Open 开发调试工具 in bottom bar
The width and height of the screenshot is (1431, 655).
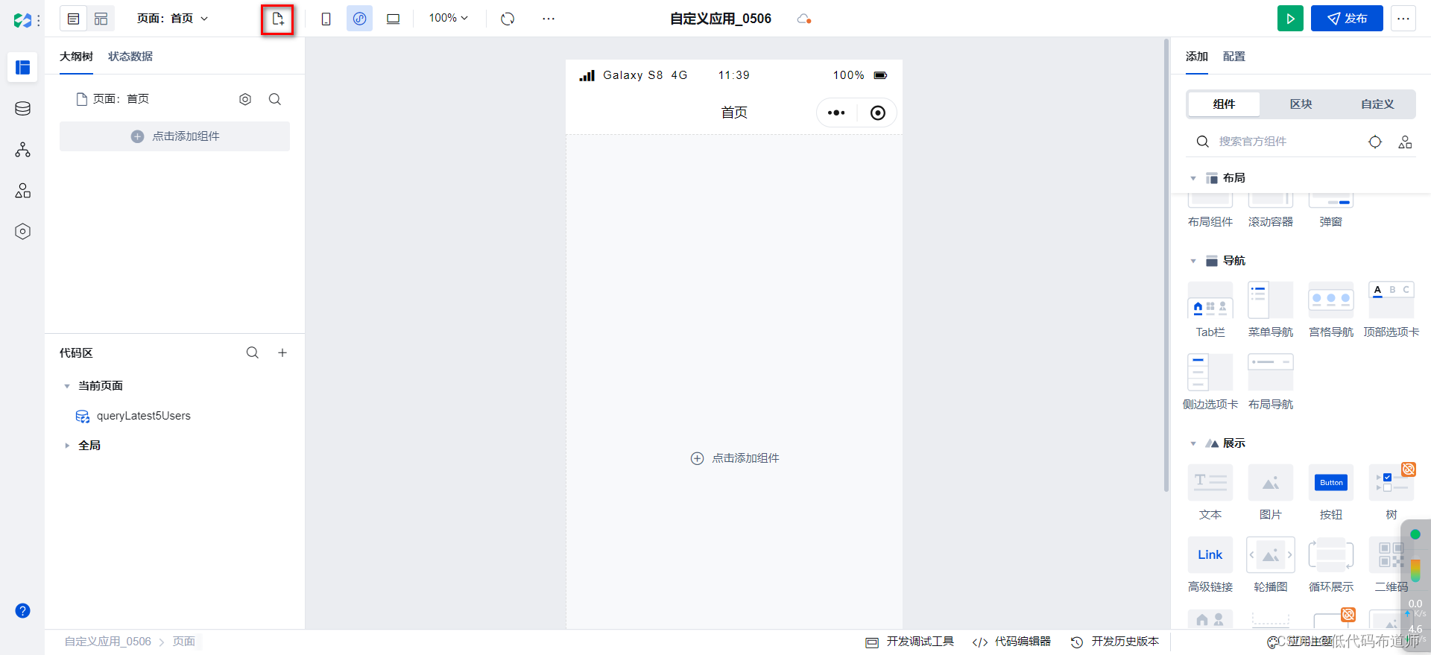point(910,642)
